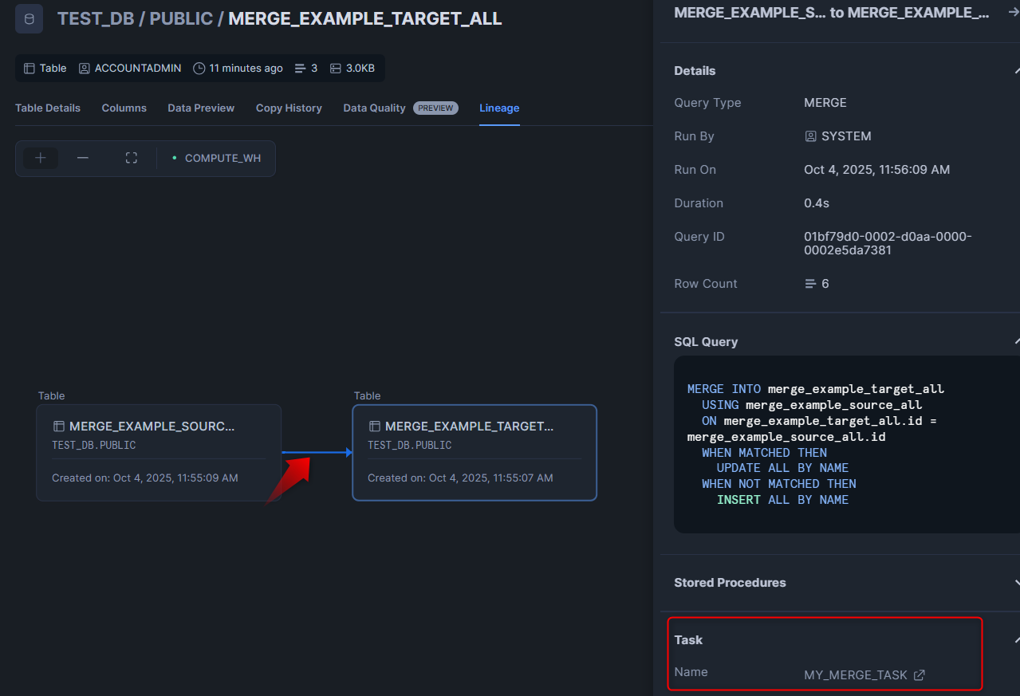
Task: Select the MERGE_EXAMPLE_TARGET table node
Action: 475,453
